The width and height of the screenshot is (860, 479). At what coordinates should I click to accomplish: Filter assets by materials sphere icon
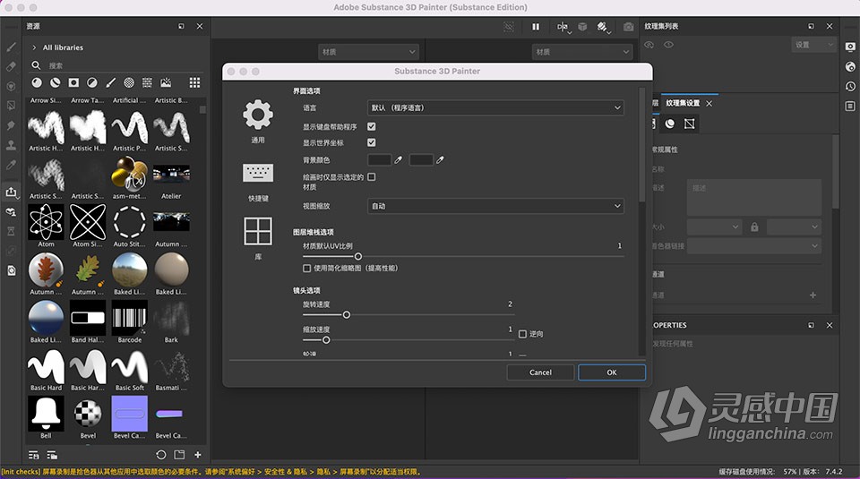pyautogui.click(x=37, y=82)
